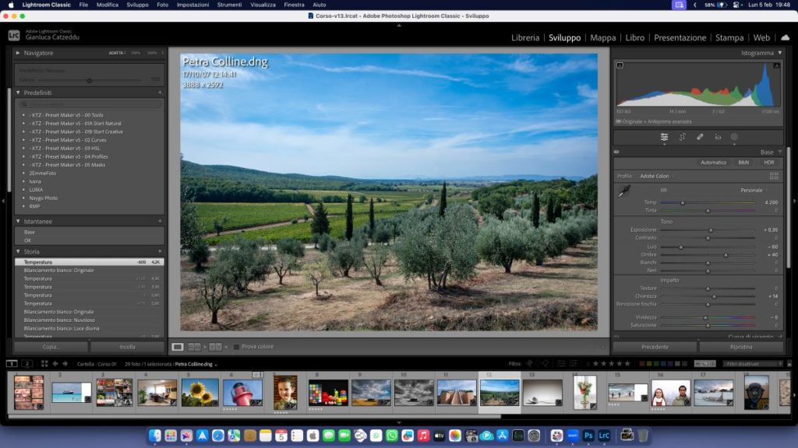798x448 pixels.
Task: Collapse the Storia panel
Action: pos(18,251)
